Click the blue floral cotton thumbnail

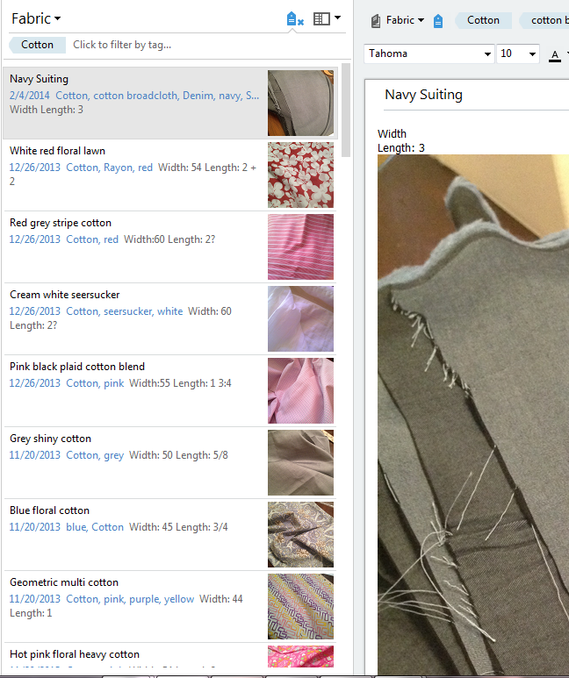coord(300,534)
